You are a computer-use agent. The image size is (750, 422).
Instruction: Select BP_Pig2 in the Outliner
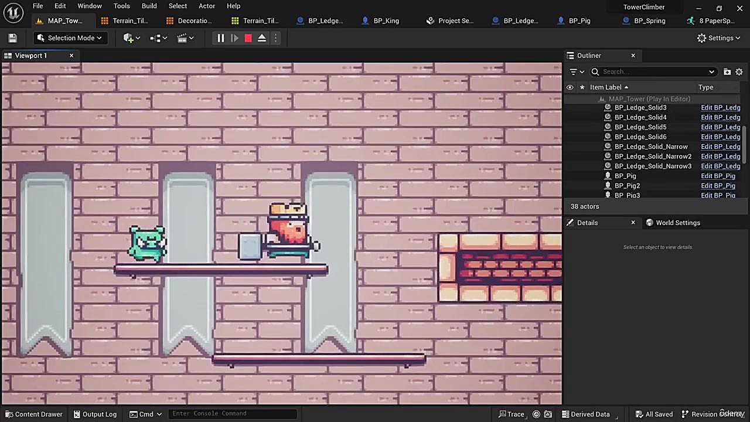pos(627,186)
